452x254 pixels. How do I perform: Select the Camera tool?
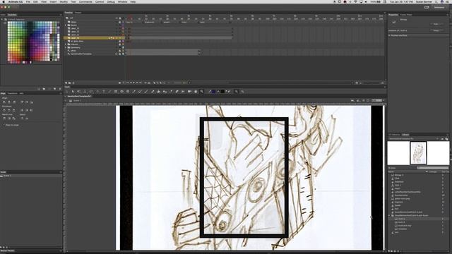click(189, 92)
